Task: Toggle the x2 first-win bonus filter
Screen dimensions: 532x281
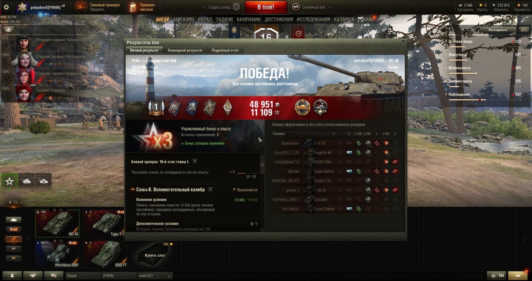Action: point(13,229)
